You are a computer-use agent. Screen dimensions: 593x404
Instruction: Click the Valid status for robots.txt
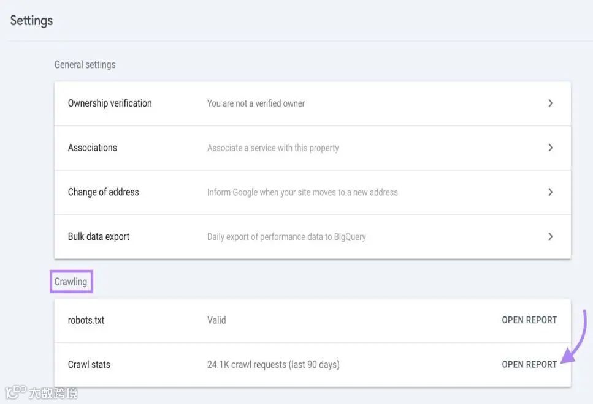(x=216, y=320)
